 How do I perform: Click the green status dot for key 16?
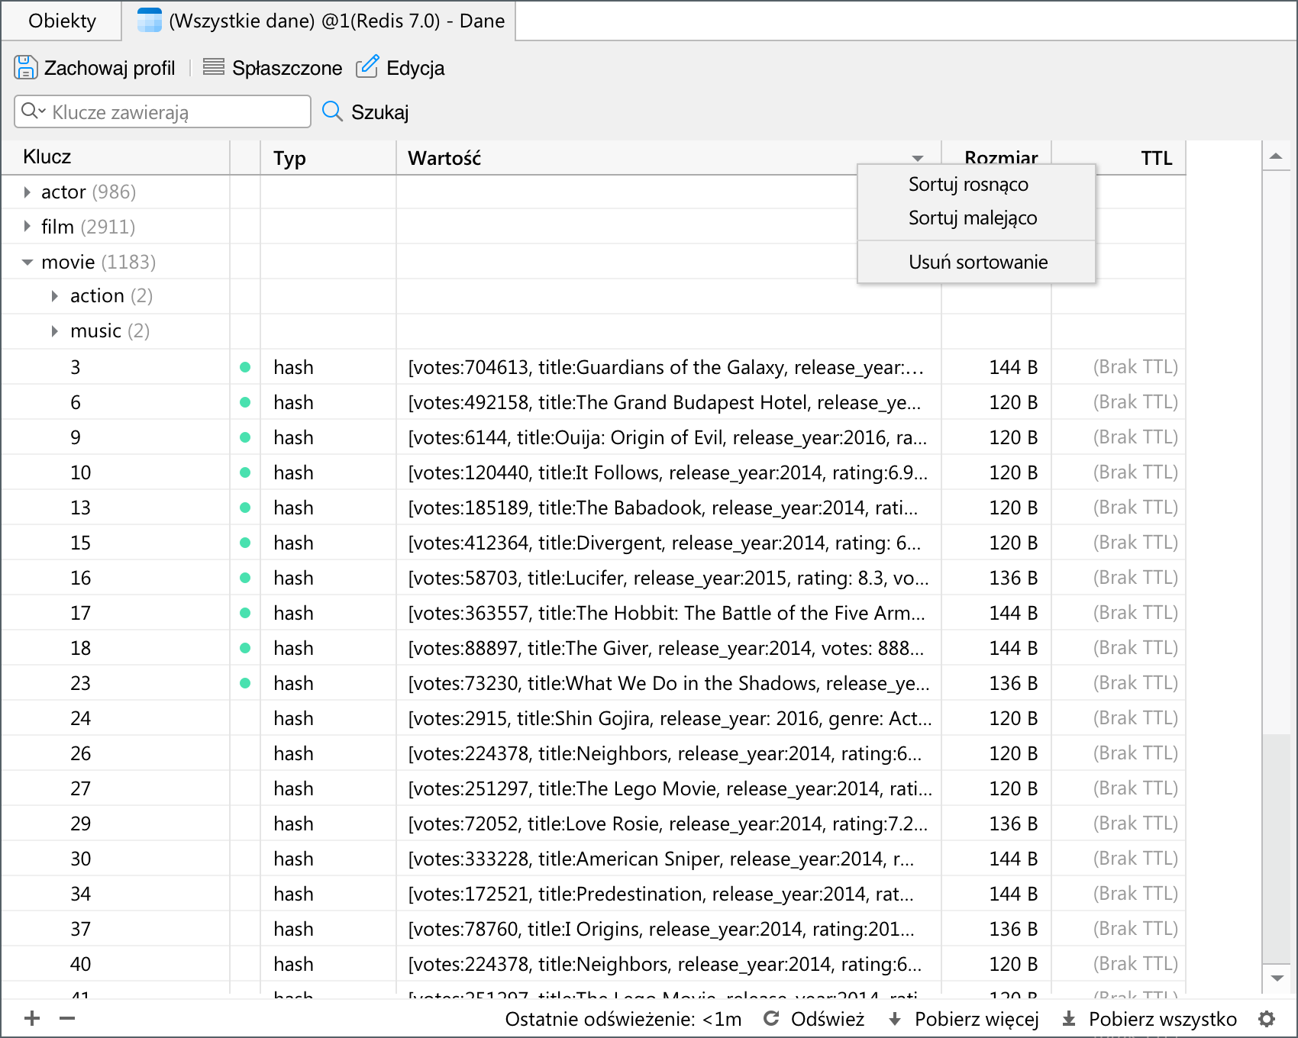pos(245,578)
